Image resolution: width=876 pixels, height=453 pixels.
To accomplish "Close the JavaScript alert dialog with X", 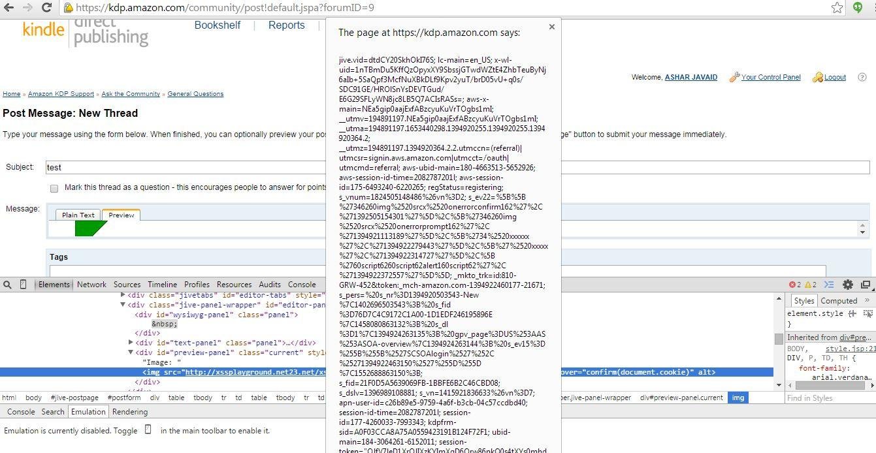I will [x=552, y=27].
